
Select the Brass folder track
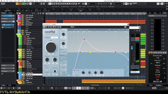(x=27, y=80)
